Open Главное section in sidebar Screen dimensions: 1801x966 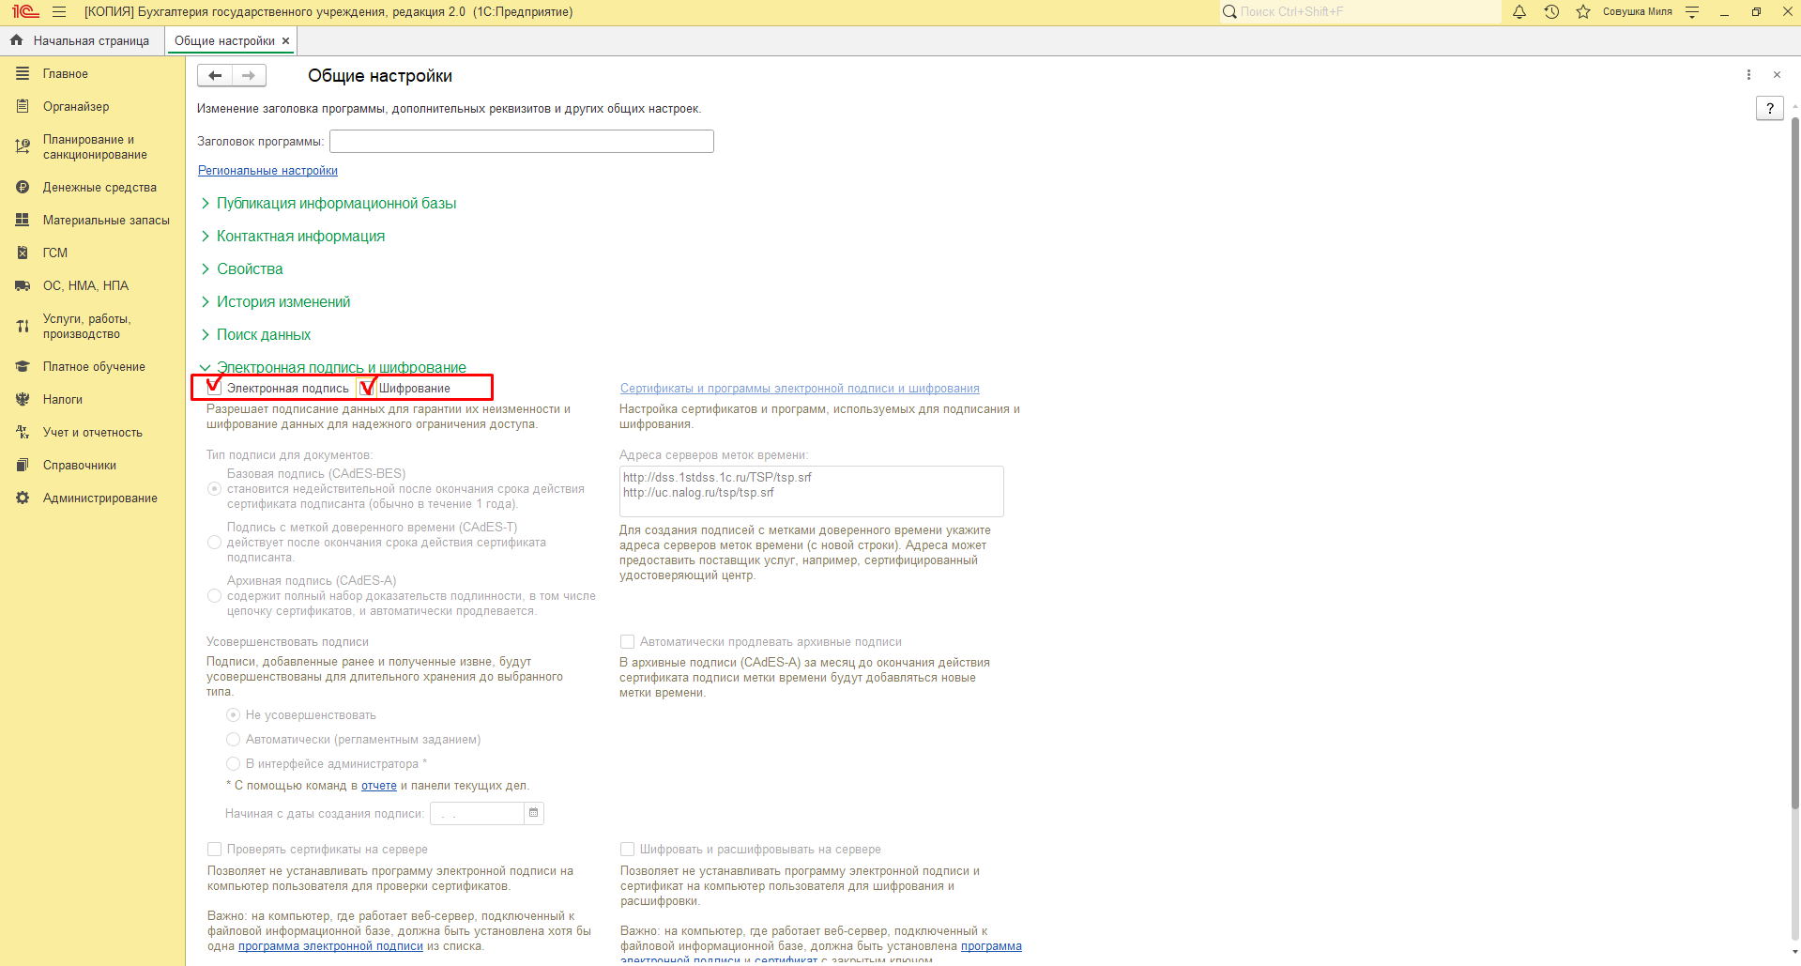(65, 73)
